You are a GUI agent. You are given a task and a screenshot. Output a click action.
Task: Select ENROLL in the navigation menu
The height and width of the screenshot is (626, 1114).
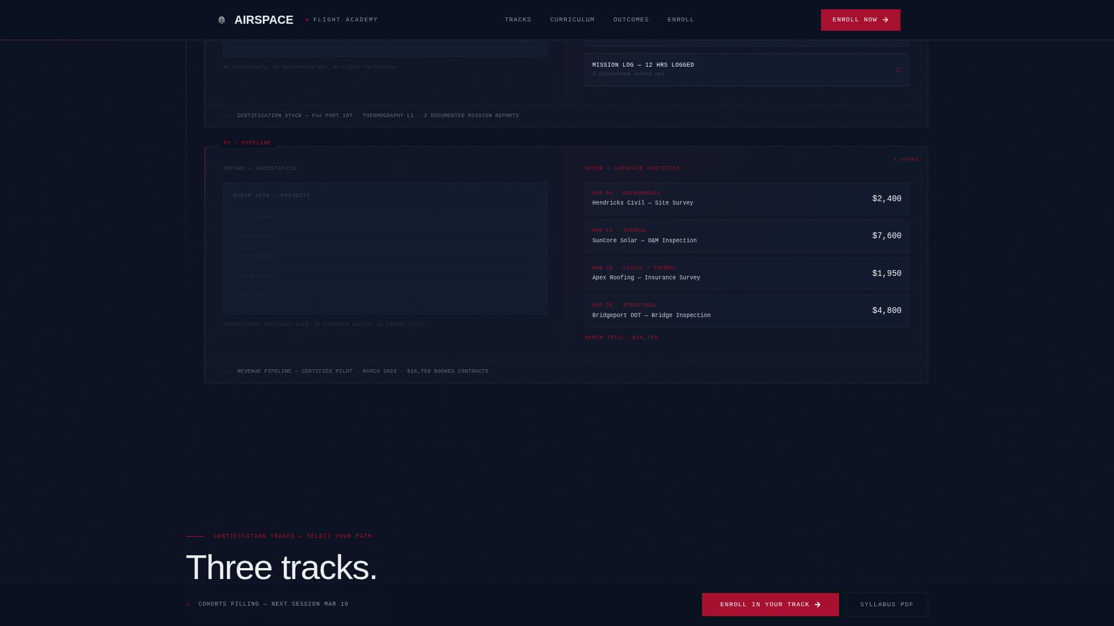pos(681,19)
